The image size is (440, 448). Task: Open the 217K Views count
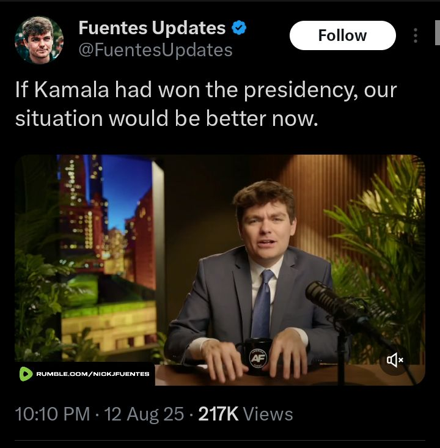[x=246, y=414]
